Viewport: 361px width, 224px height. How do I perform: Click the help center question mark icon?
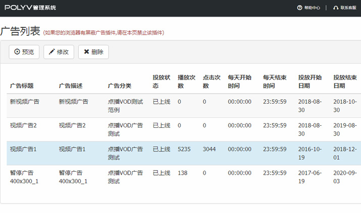tap(299, 8)
